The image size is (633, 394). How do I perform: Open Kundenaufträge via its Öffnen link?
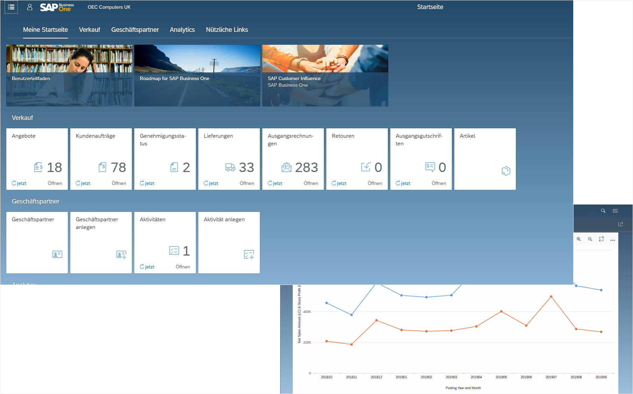119,183
